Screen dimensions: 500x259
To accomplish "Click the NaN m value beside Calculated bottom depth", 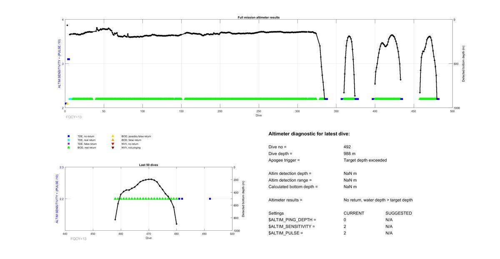I will [x=350, y=187].
